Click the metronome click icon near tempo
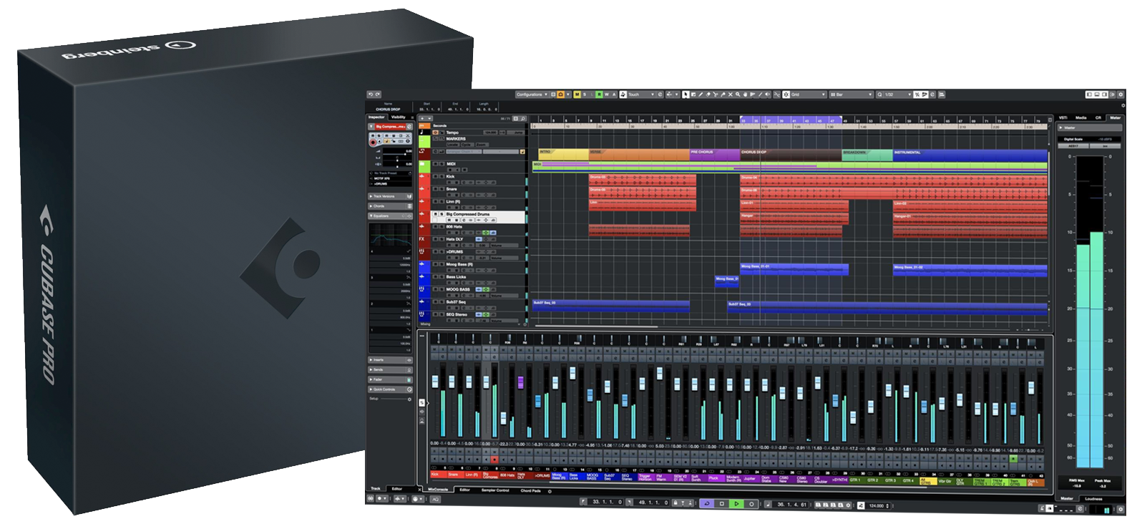Viewport: 1132px width, 524px height. pos(861,505)
